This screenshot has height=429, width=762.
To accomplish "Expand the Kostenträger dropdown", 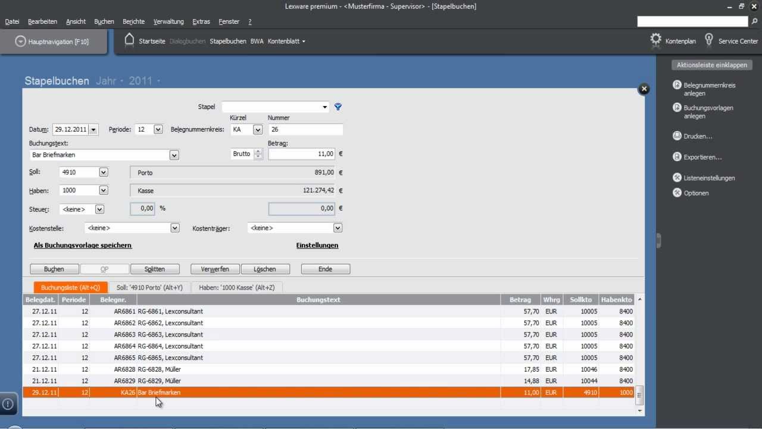I will pos(338,228).
